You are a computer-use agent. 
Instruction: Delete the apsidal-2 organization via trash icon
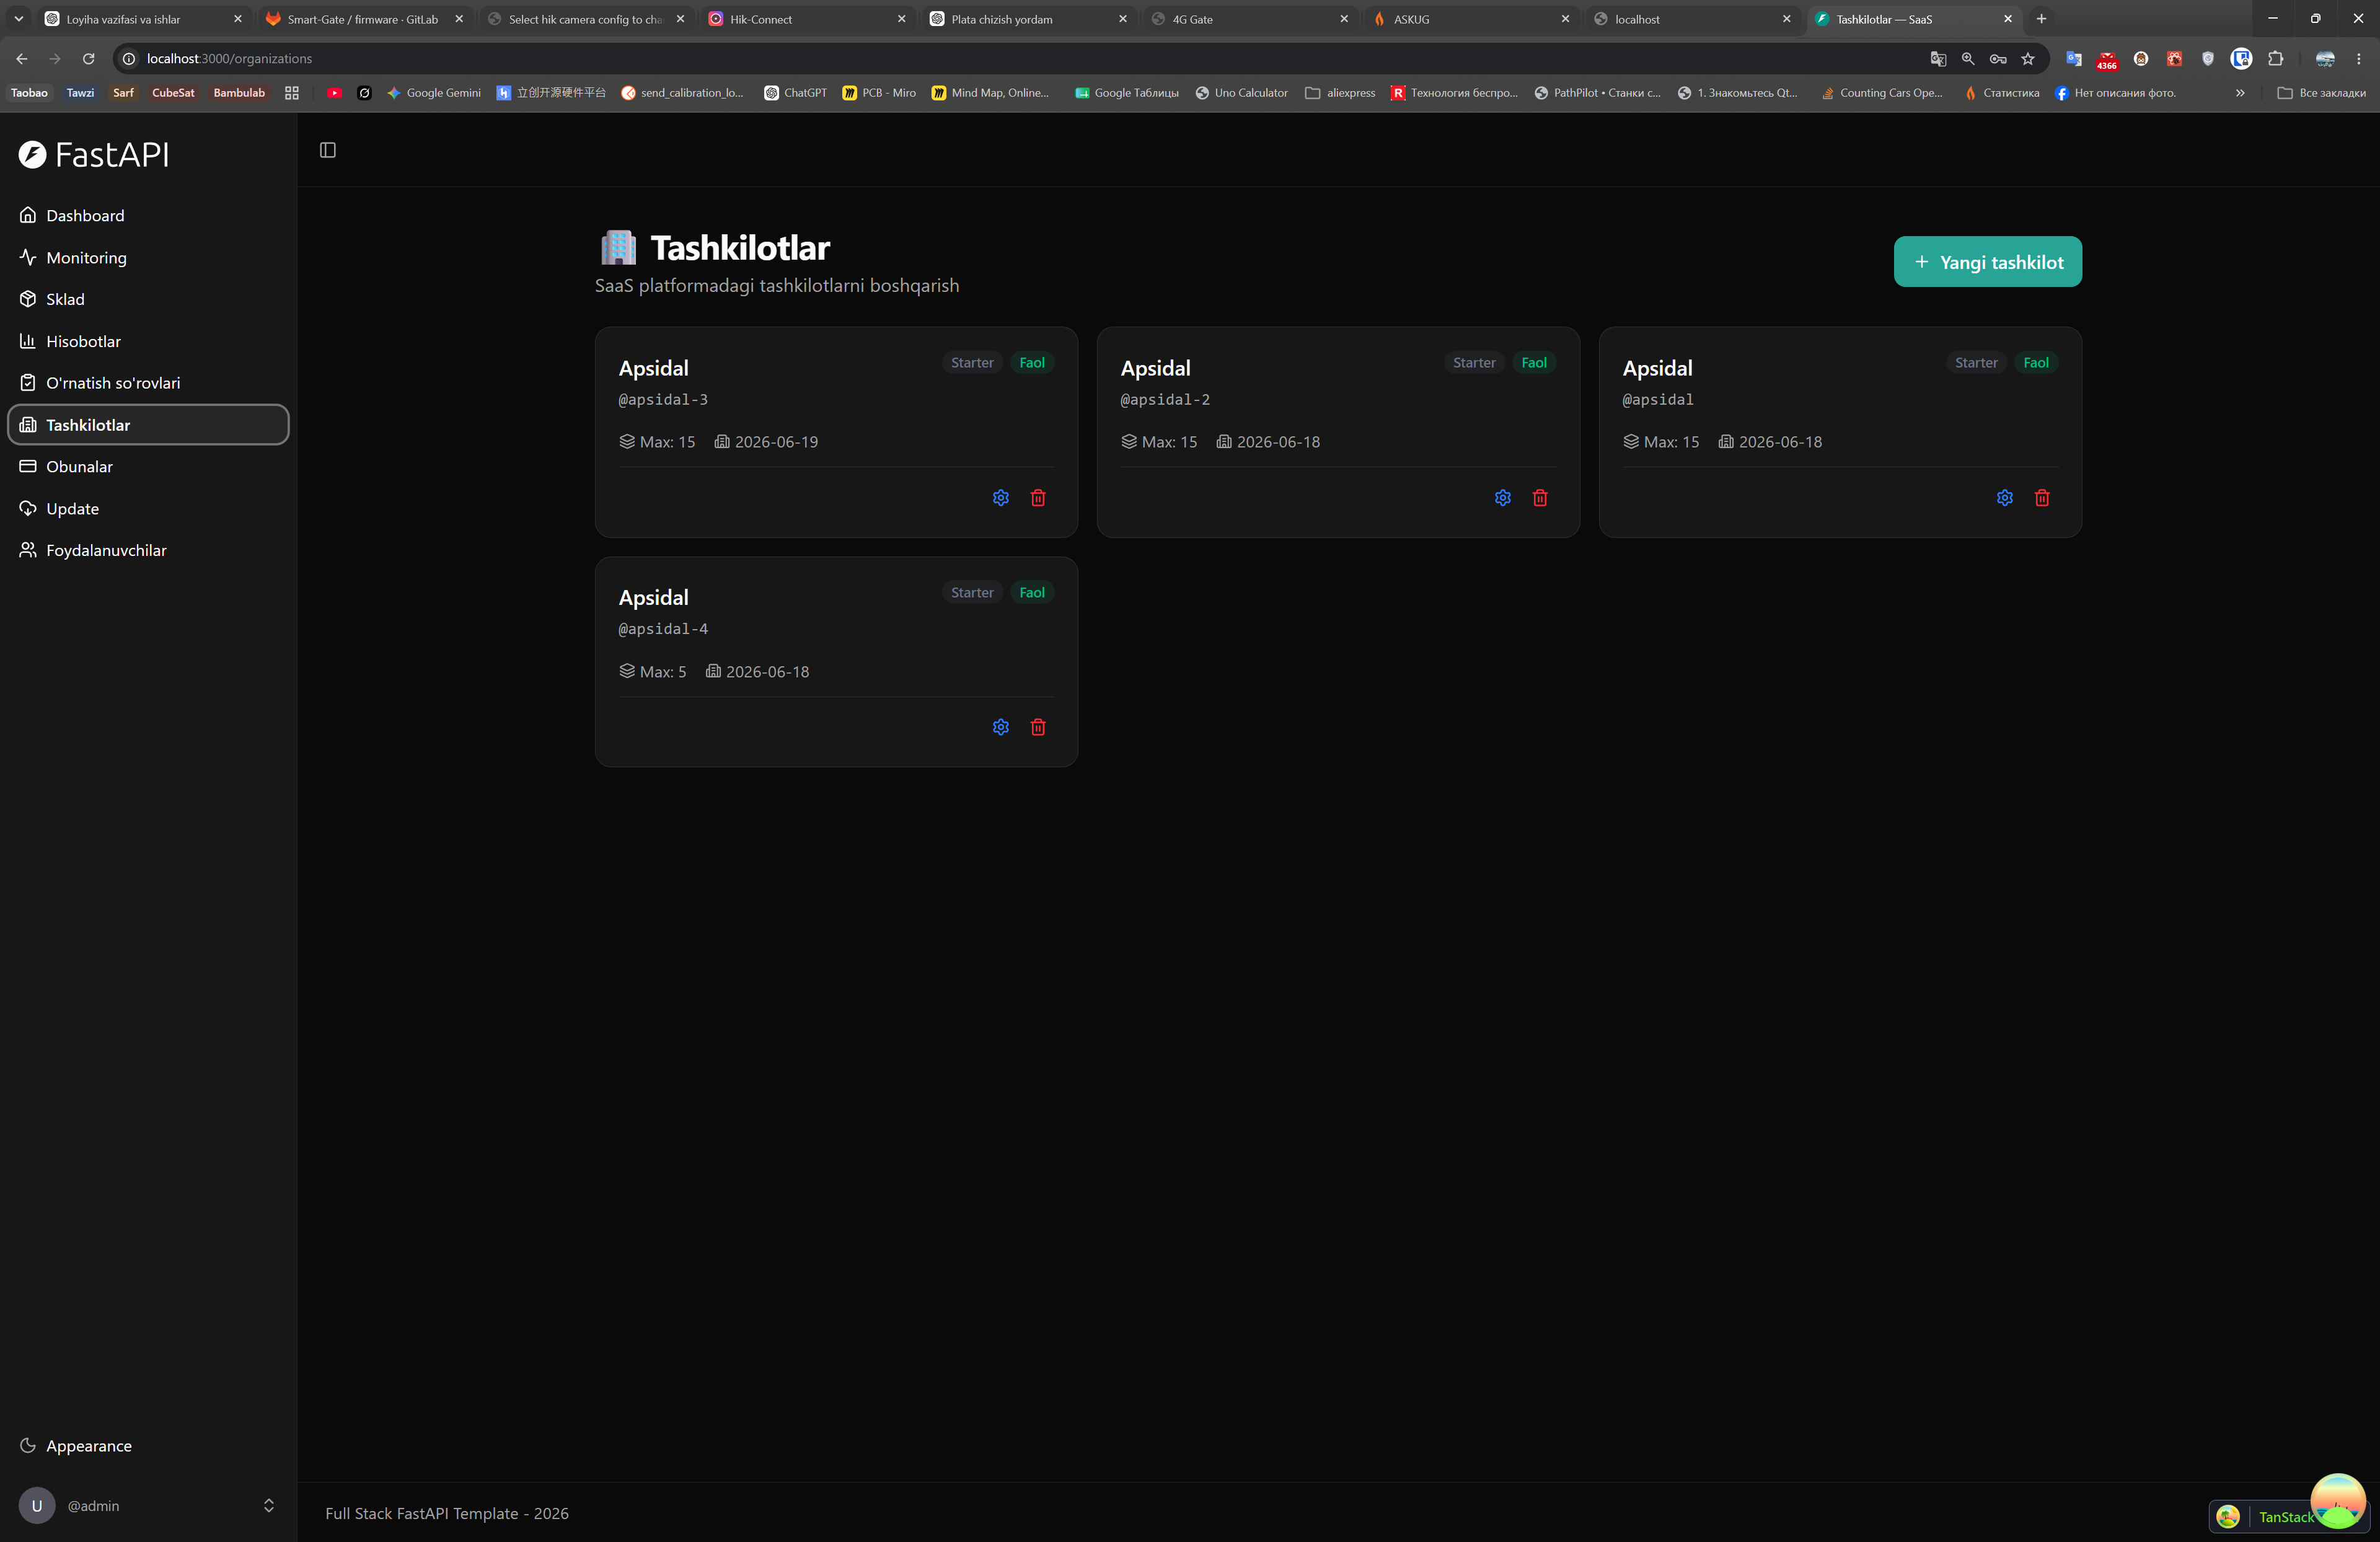pos(1540,498)
